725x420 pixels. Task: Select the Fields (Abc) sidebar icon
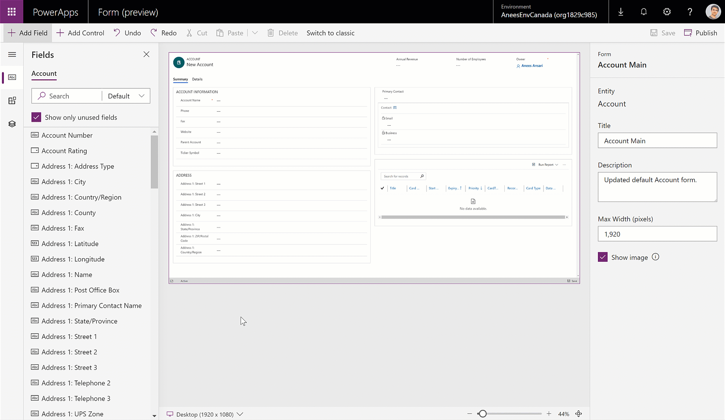click(x=12, y=77)
